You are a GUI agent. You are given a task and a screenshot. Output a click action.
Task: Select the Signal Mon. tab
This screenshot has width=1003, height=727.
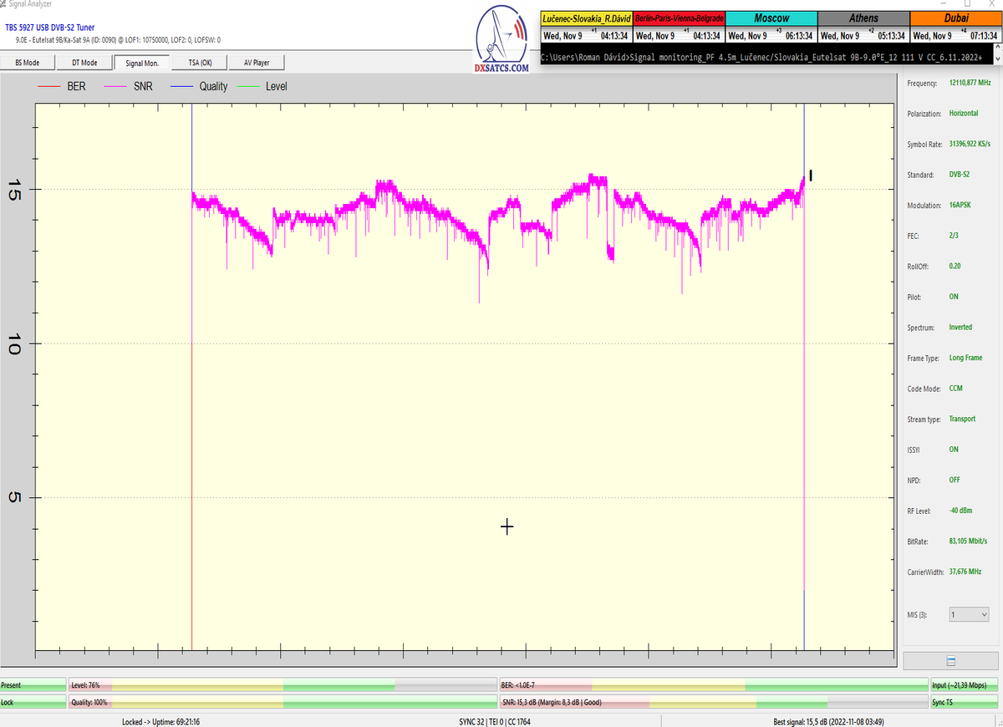click(142, 63)
